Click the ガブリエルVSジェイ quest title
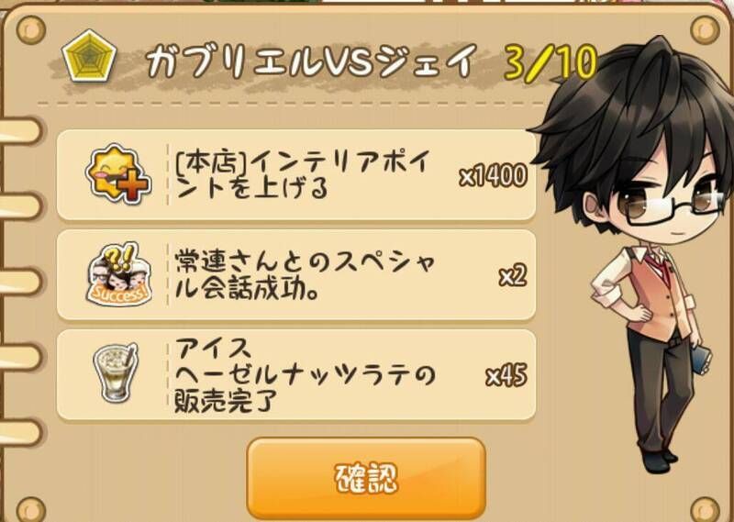 click(x=311, y=61)
